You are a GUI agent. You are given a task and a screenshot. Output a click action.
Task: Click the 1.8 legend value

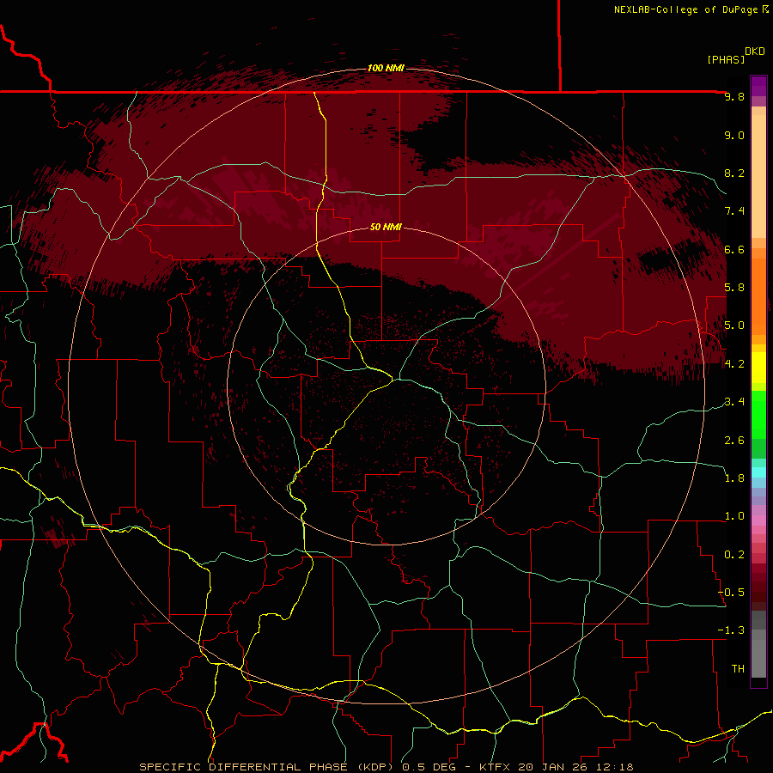(734, 478)
